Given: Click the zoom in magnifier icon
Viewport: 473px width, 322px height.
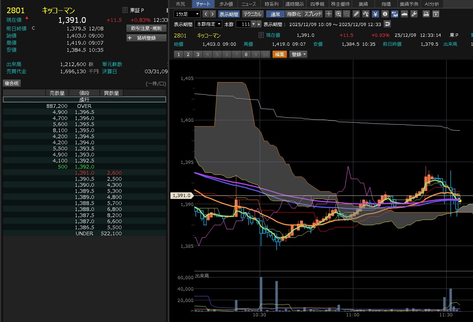Looking at the screenshot, I should click(x=338, y=14).
